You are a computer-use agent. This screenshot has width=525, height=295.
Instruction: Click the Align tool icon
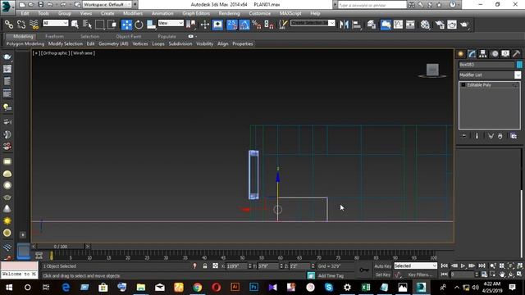(357, 25)
